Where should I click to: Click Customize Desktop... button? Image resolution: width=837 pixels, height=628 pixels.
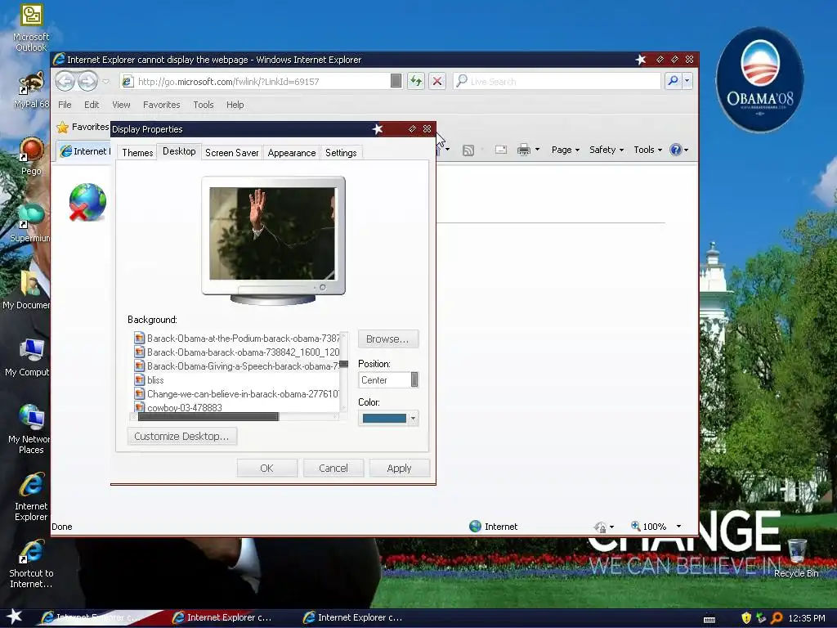[x=181, y=437]
